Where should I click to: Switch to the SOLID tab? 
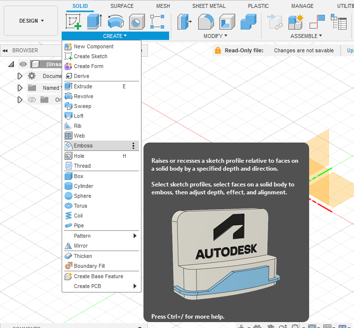tap(80, 6)
